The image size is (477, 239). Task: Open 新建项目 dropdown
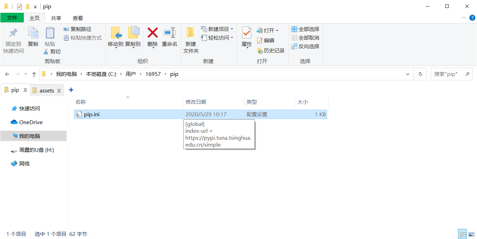tap(217, 29)
